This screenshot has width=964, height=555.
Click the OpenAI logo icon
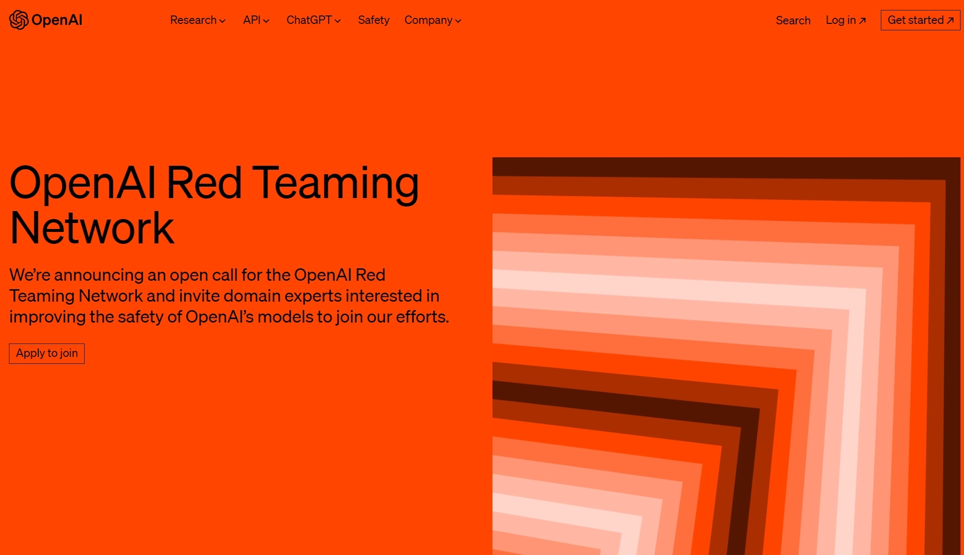[x=17, y=20]
